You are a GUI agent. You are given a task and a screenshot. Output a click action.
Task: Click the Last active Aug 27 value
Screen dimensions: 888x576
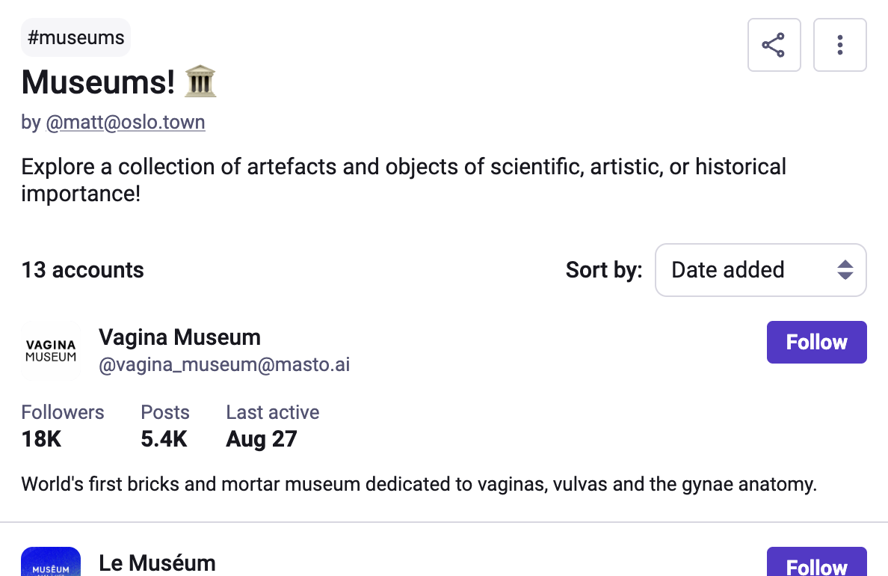[x=261, y=439]
